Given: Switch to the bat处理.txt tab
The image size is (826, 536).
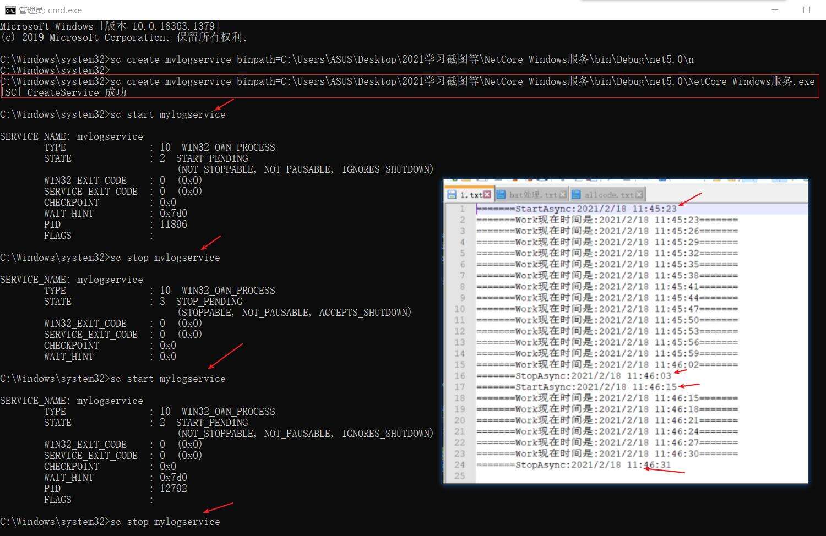Looking at the screenshot, I should [531, 194].
